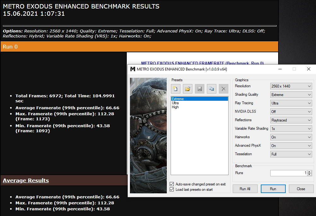The height and width of the screenshot is (216, 316).
Task: Click the Metro M logo in title bar
Action: tap(132, 69)
